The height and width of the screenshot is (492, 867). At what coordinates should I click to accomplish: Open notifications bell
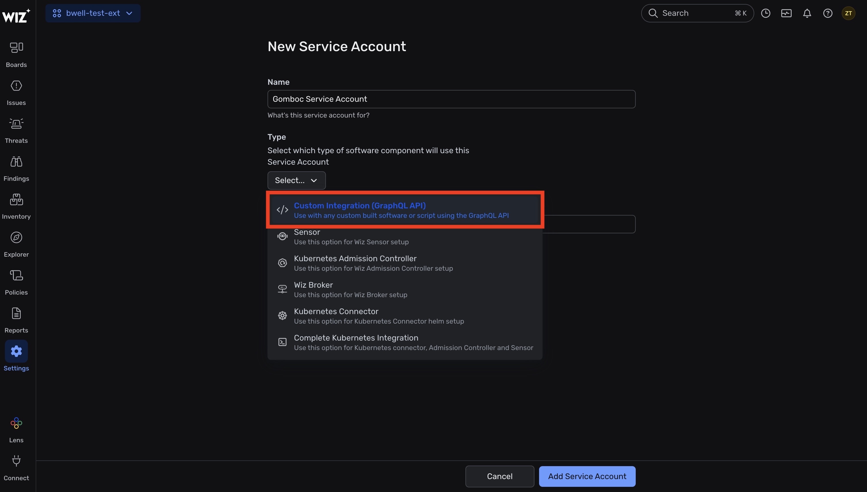pyautogui.click(x=807, y=13)
